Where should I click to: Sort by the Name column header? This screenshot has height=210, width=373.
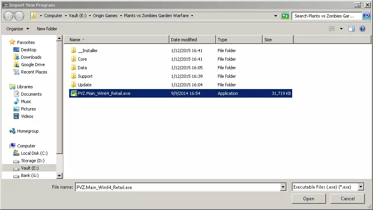117,40
